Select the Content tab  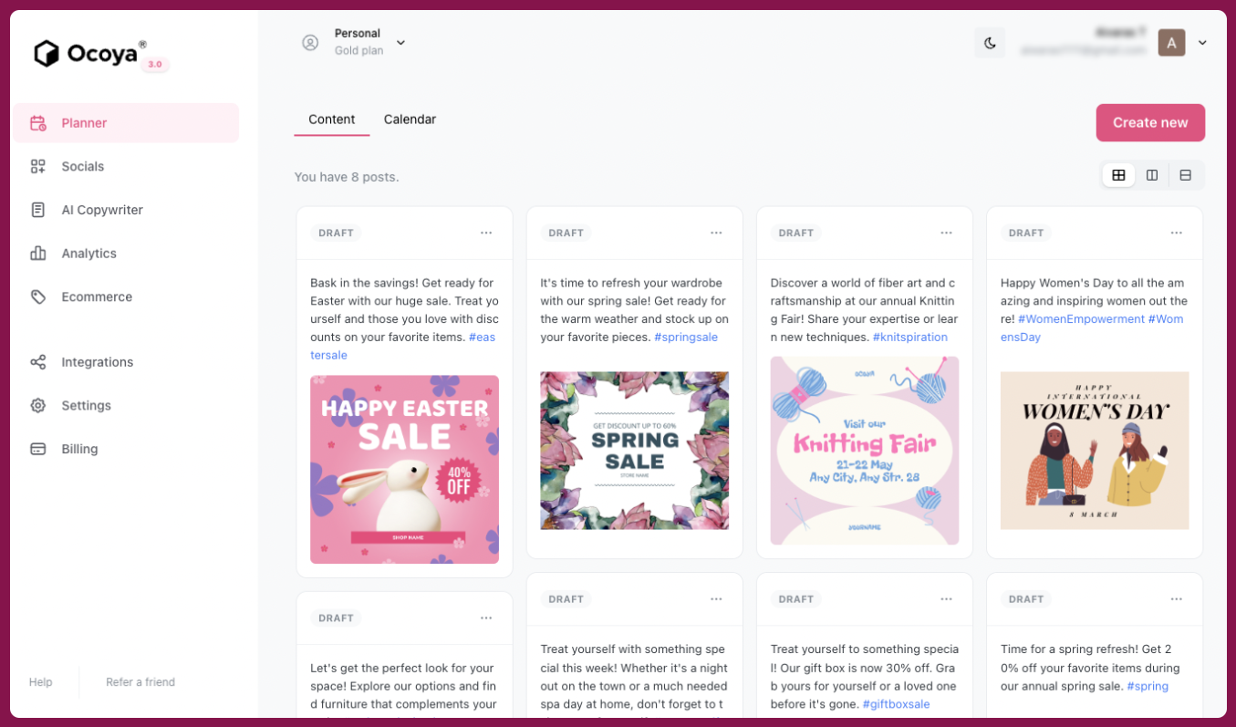(332, 119)
